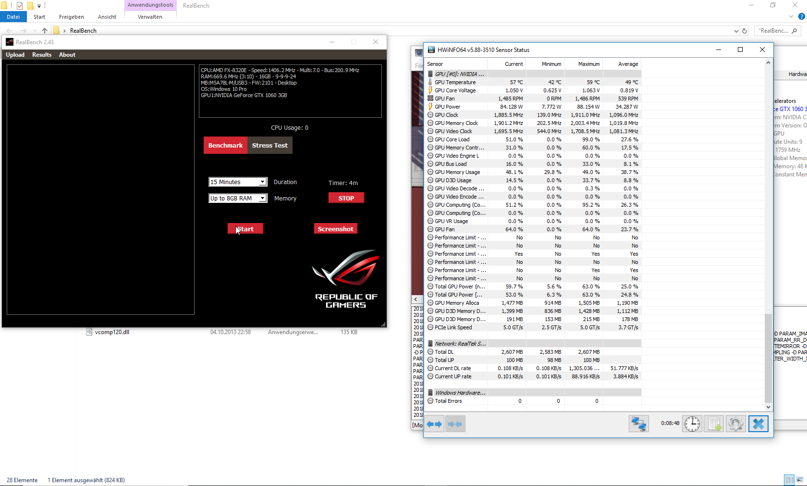Image resolution: width=807 pixels, height=486 pixels.
Task: Click the RealBench window title icon
Action: (x=10, y=42)
